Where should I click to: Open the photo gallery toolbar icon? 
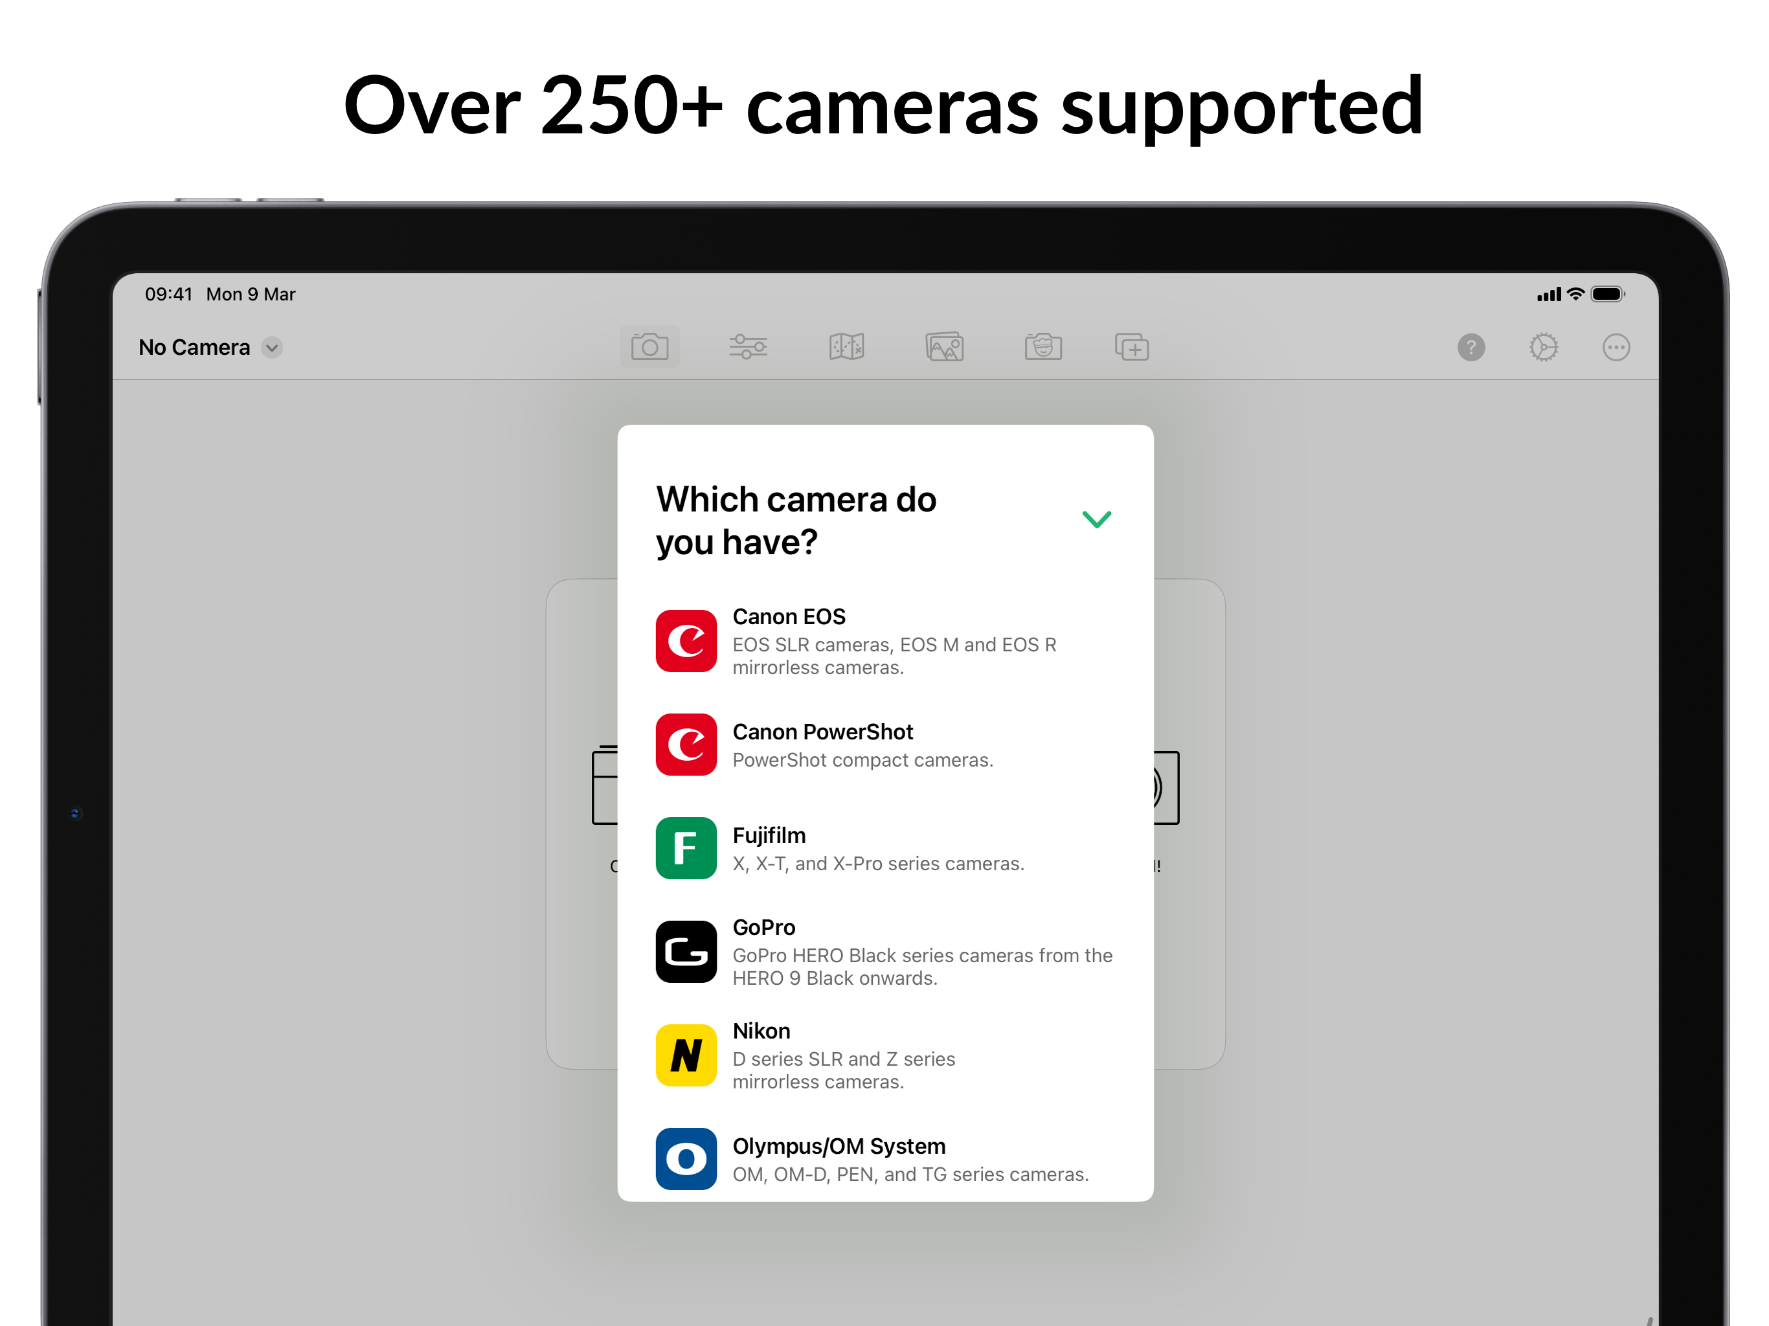click(x=945, y=347)
